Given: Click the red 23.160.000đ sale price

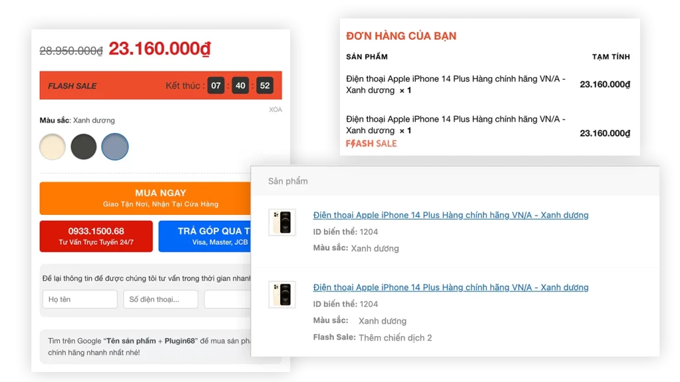Looking at the screenshot, I should pyautogui.click(x=159, y=49).
